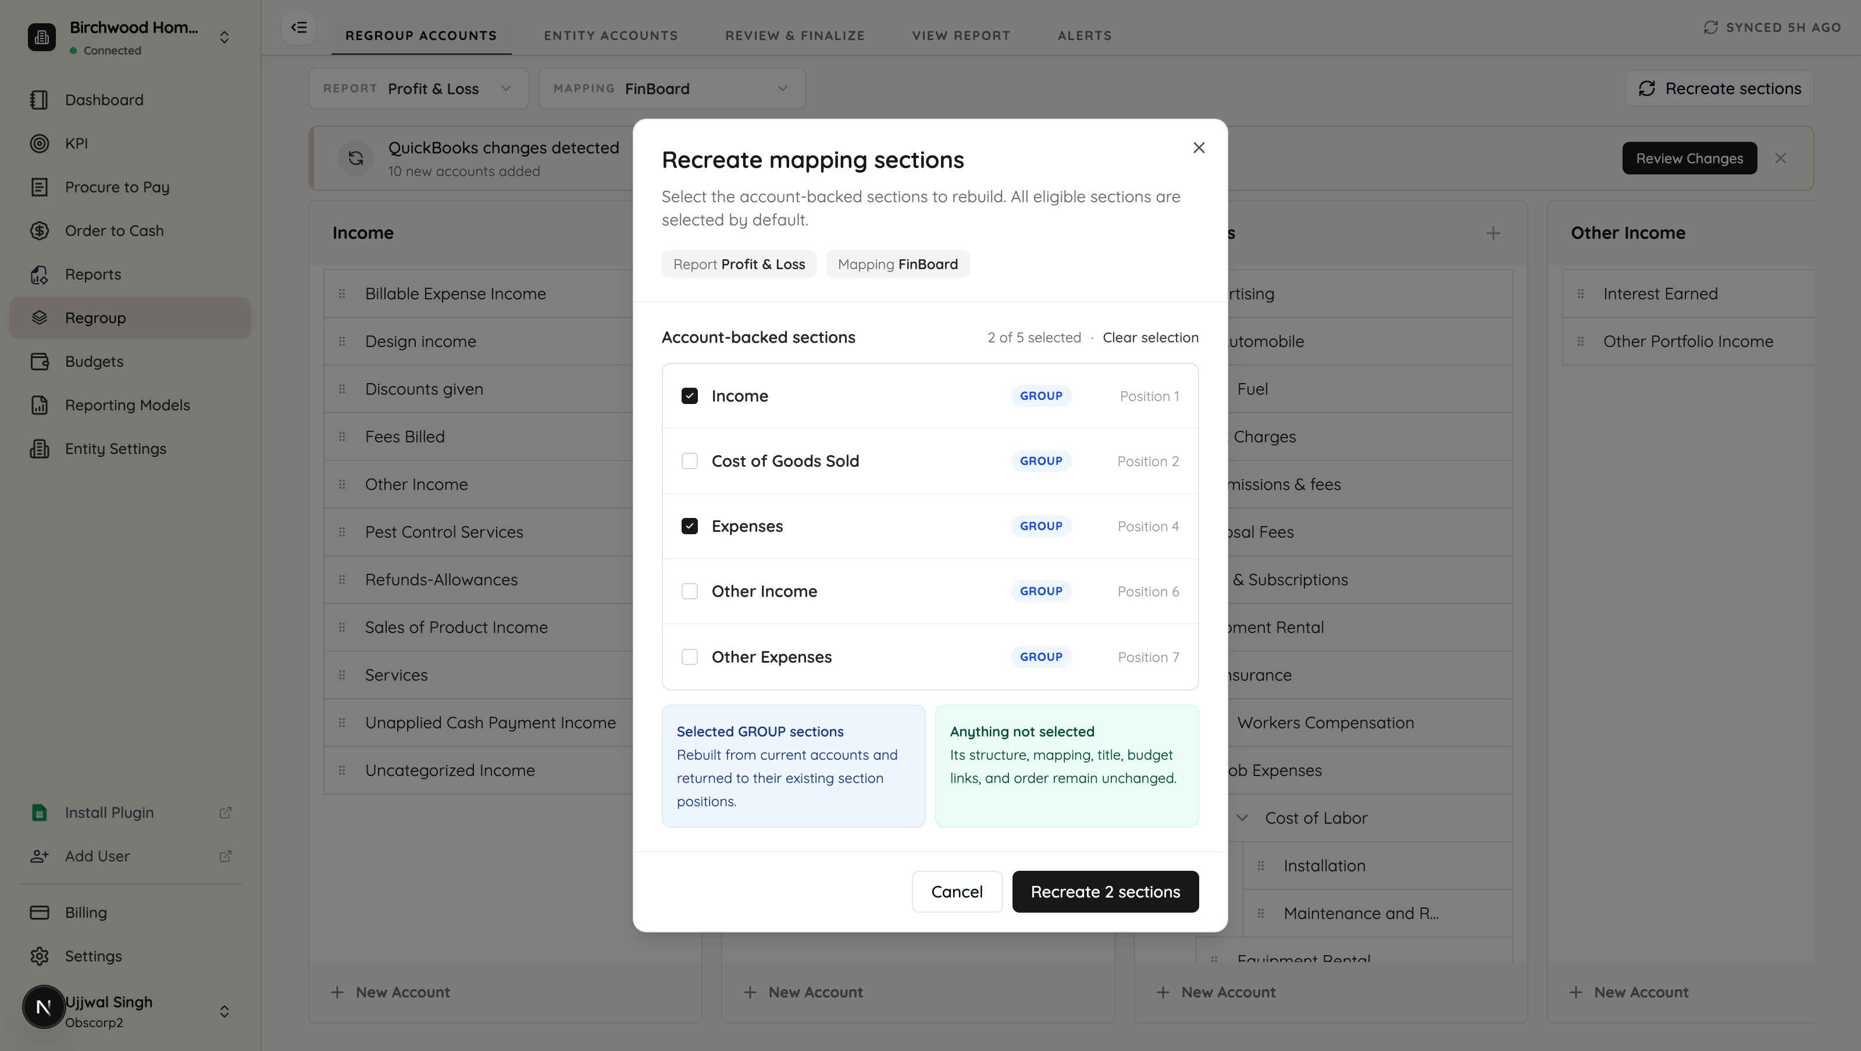1861x1051 pixels.
Task: Click the Position 7 label
Action: coord(1148,657)
